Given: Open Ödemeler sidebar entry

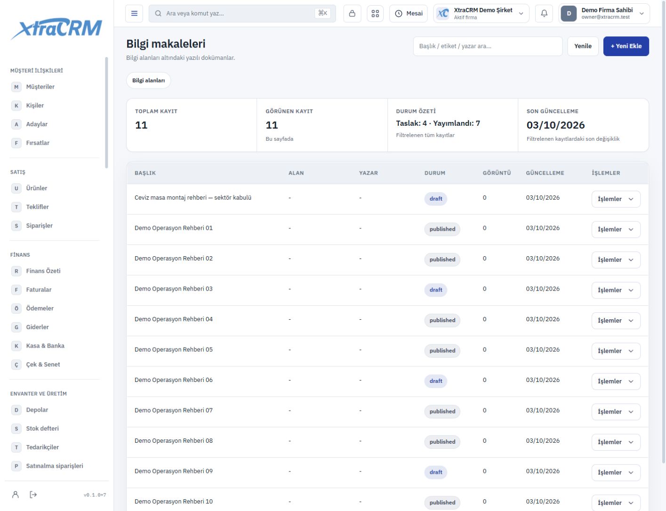Looking at the screenshot, I should tap(55, 308).
